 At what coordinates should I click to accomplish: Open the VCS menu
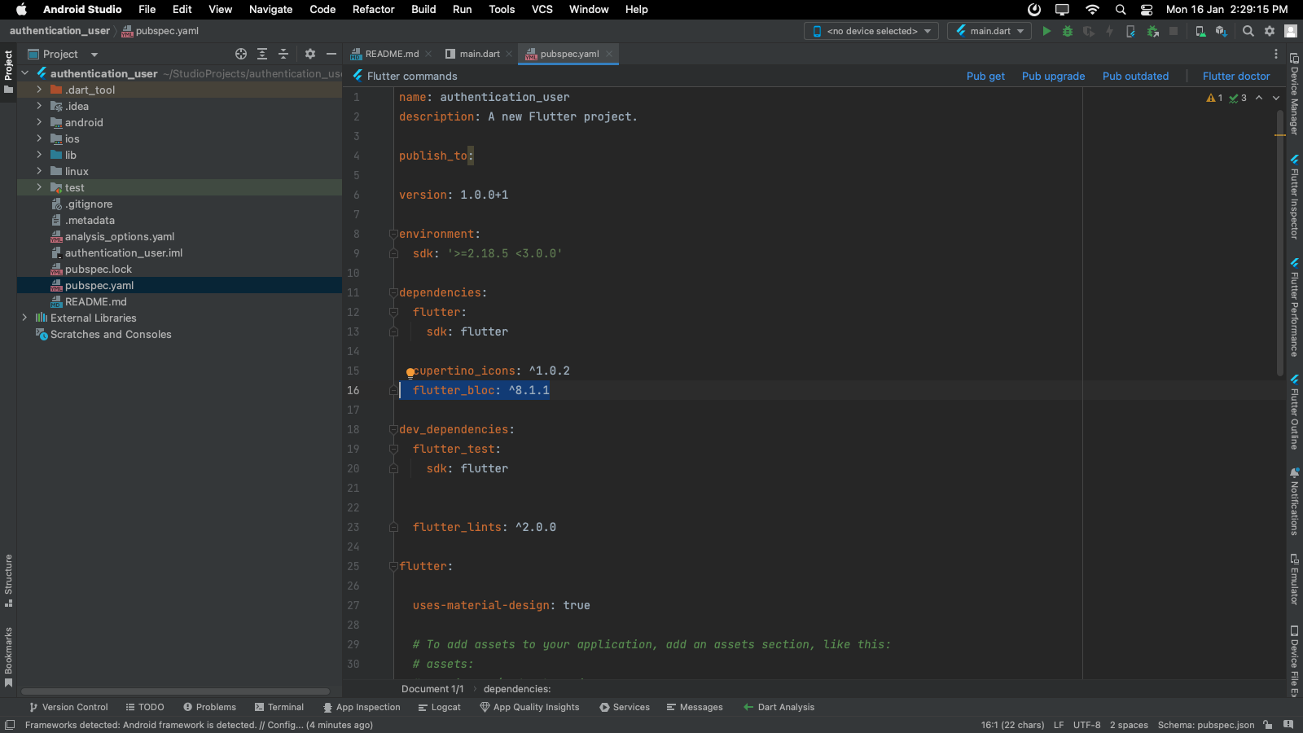click(542, 9)
